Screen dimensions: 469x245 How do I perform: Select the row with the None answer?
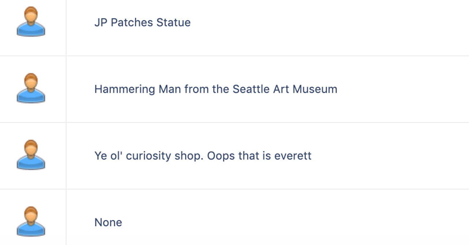click(234, 217)
